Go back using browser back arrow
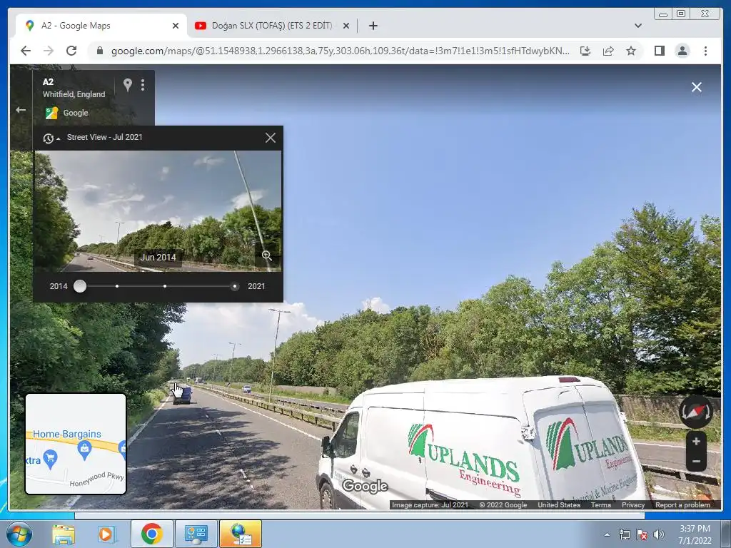731x548 pixels. (26, 51)
